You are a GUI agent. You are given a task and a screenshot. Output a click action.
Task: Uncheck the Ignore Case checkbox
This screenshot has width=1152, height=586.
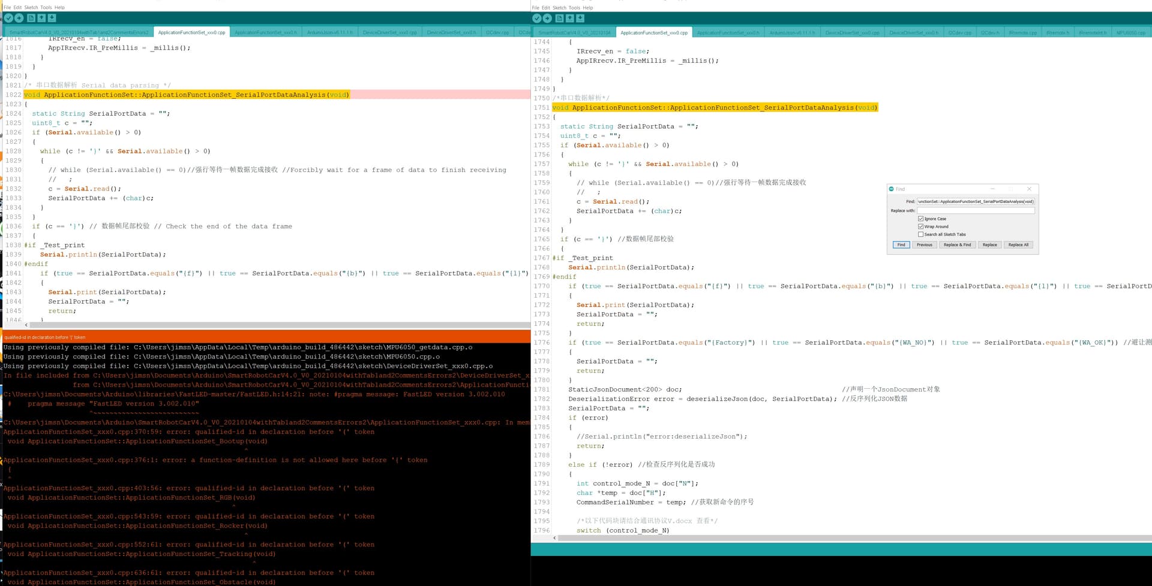tap(920, 219)
